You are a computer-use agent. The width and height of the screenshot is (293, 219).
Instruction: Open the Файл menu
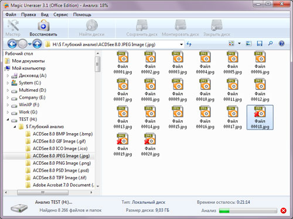point(11,15)
